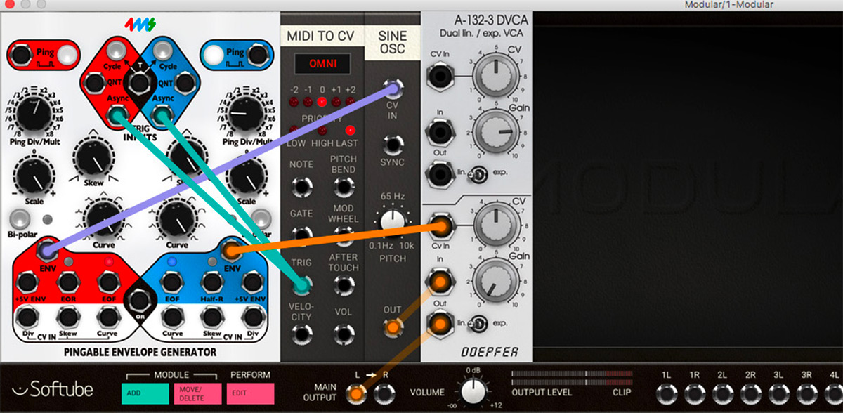Select the PITCH BEND jack on MIDI to CV

pyautogui.click(x=344, y=186)
